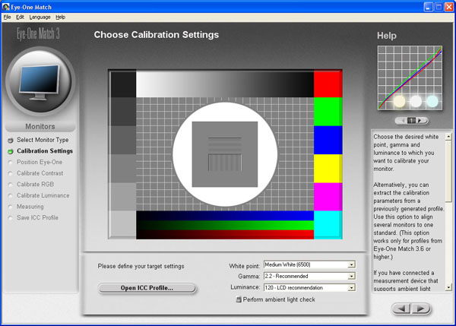Image resolution: width=456 pixels, height=326 pixels.
Task: Click the help text scrollbar up arrow
Action: (448, 136)
